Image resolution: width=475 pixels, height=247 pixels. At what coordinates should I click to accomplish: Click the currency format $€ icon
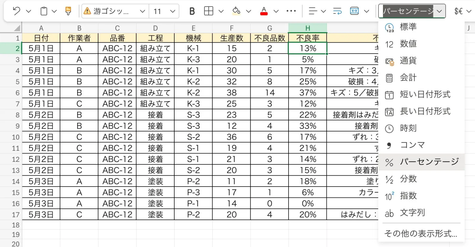tap(459, 11)
